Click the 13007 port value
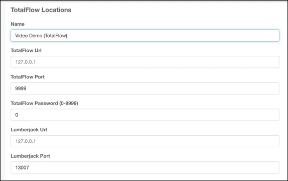The width and height of the screenshot is (288, 181). (x=22, y=167)
